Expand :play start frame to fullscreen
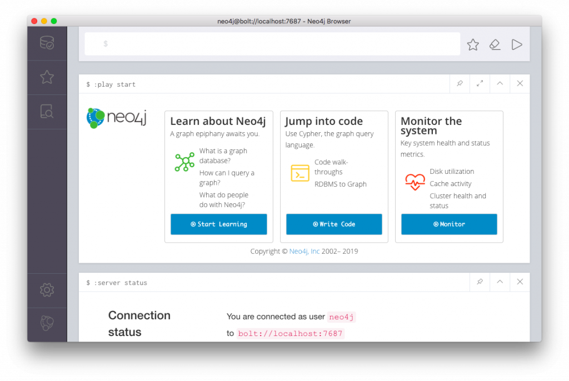 [480, 84]
